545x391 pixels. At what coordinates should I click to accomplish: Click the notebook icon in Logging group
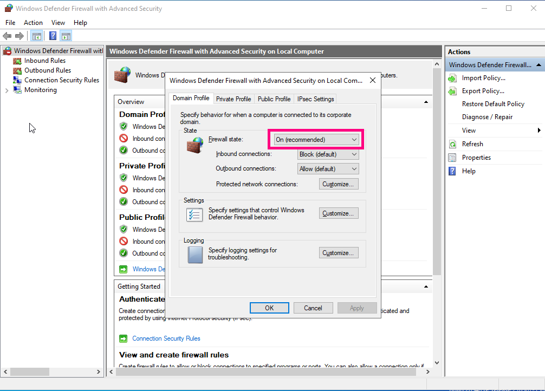pos(195,255)
